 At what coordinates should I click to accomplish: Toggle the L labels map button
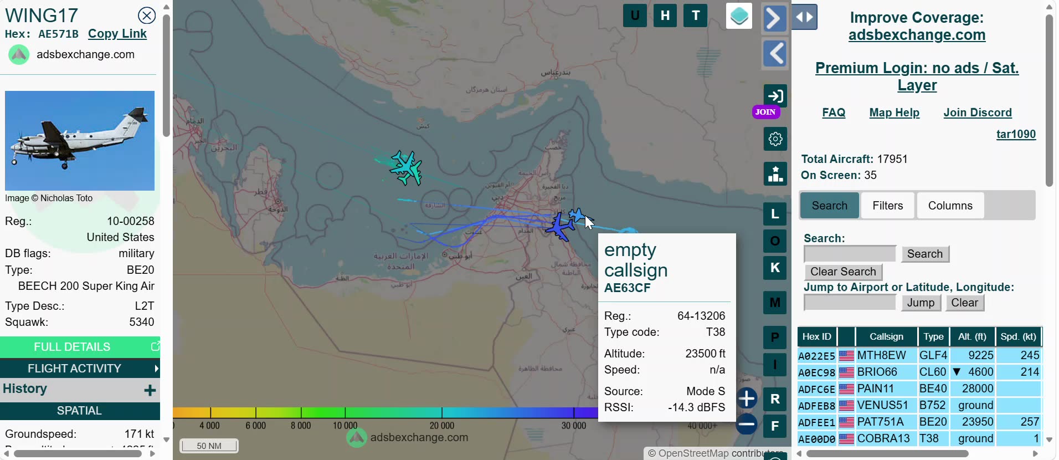click(x=775, y=213)
